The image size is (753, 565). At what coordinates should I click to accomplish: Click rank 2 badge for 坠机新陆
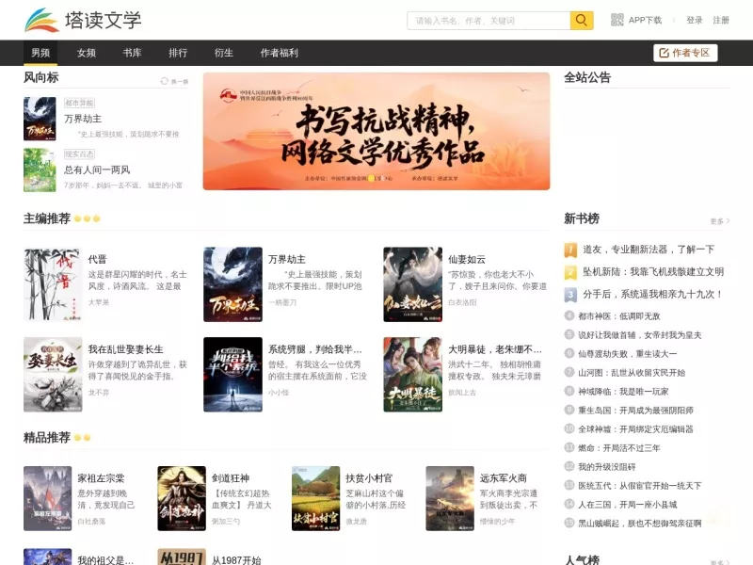pyautogui.click(x=570, y=272)
